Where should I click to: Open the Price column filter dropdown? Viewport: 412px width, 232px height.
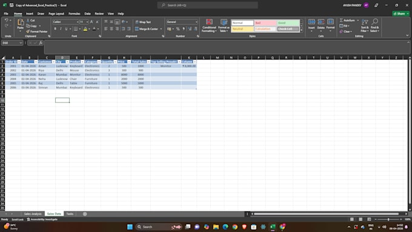click(x=129, y=62)
